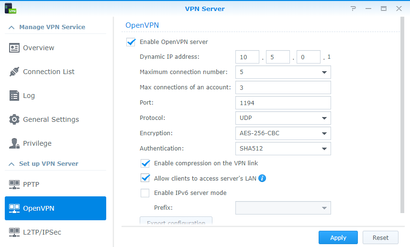This screenshot has height=247, width=410.
Task: Collapse the Set up VPN Server section
Action: (x=11, y=164)
